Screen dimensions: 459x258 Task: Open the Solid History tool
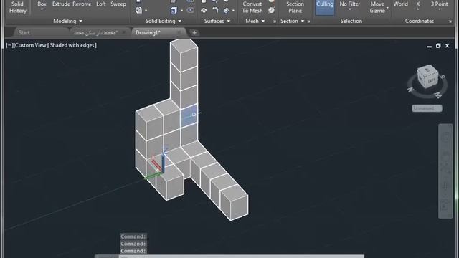pos(17,7)
